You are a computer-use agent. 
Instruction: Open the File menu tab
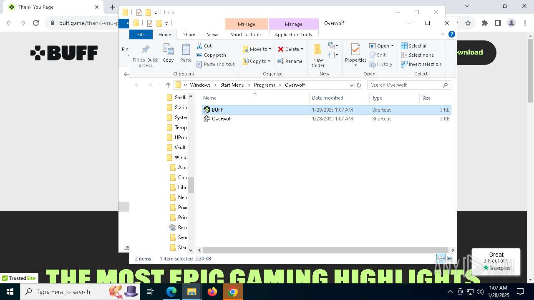(x=141, y=35)
